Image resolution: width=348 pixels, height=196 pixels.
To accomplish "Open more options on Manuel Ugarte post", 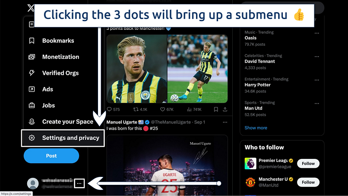I will click(225, 122).
